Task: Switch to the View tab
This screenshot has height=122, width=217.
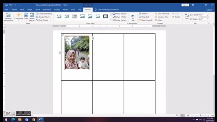Action: point(73,10)
